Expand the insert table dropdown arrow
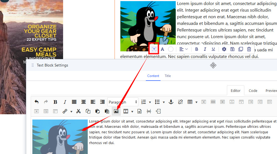This screenshot has width=277, height=154. [x=196, y=102]
